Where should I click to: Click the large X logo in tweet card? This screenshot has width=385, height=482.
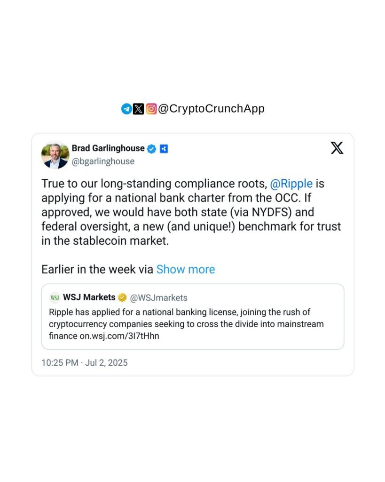point(337,148)
